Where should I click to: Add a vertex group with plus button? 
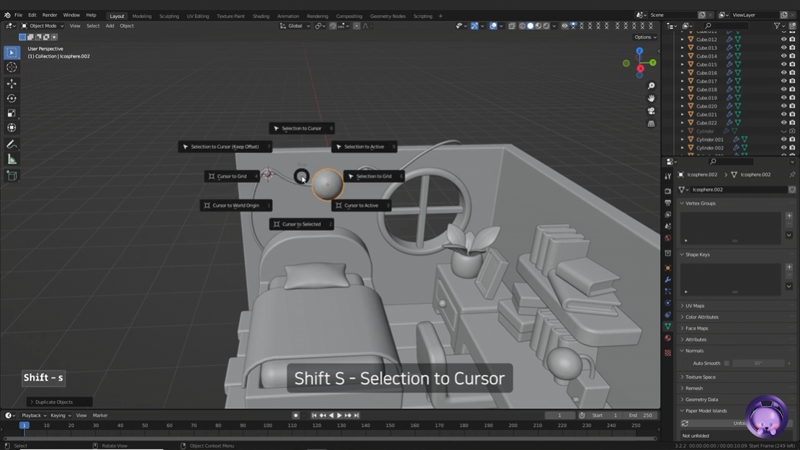788,216
